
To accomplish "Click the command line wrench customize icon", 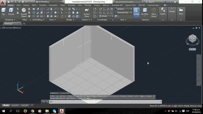I will click(x=47, y=102).
